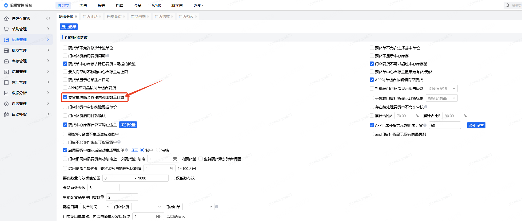This screenshot has width=522, height=221.
Task: Close the 商品档案 tab
Action: tap(148, 17)
